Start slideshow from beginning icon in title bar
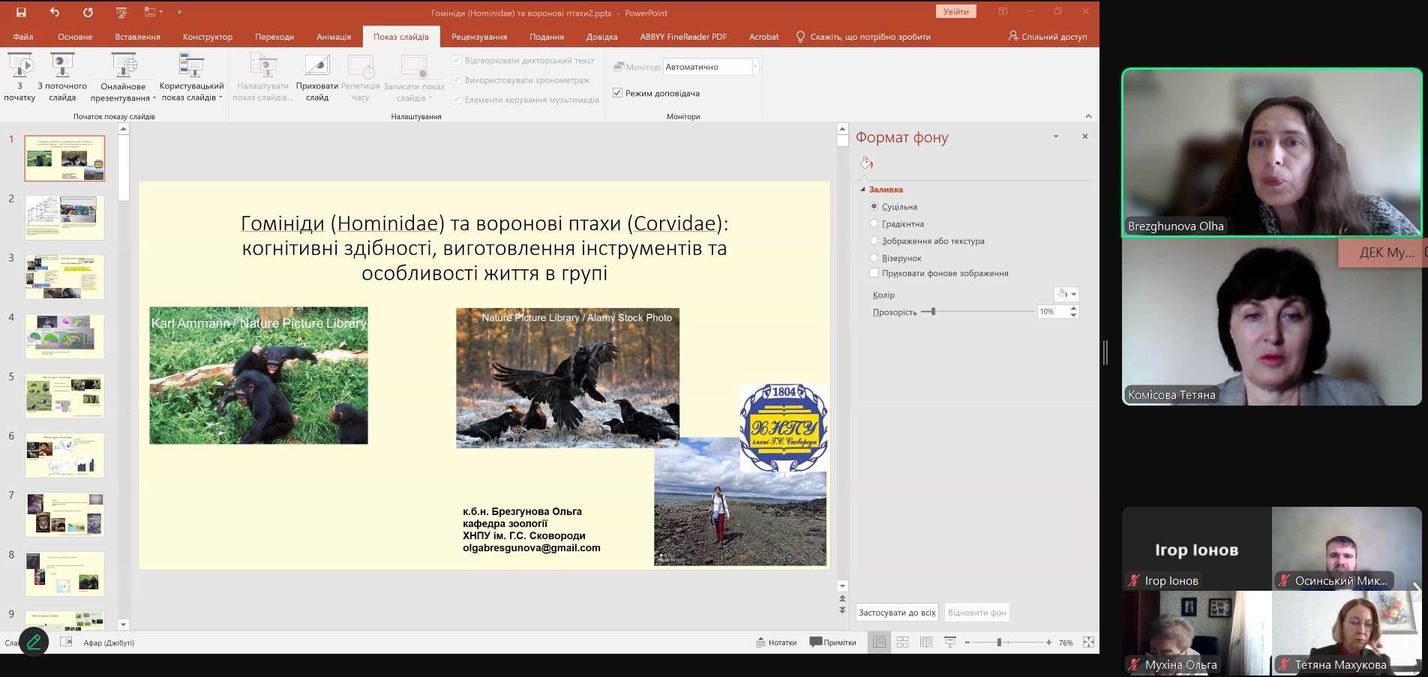The height and width of the screenshot is (677, 1428). pyautogui.click(x=121, y=12)
